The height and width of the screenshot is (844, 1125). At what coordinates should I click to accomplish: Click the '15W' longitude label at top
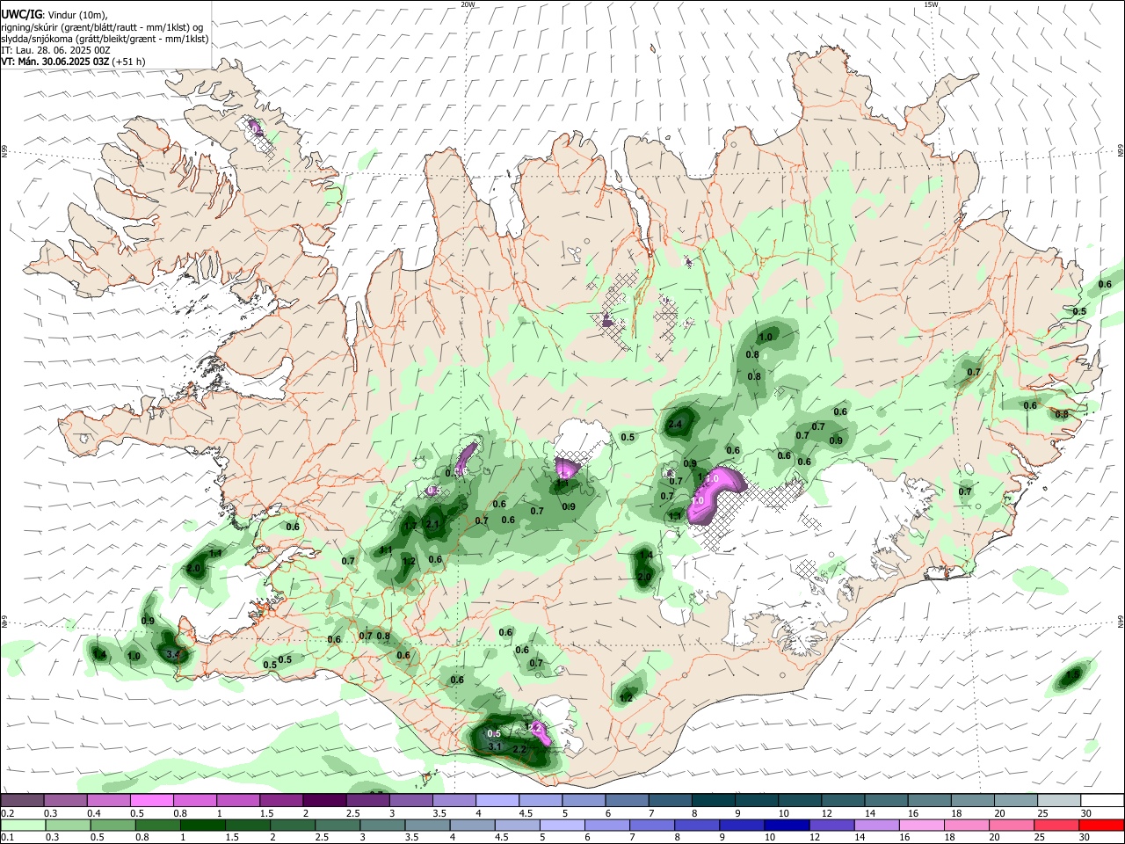931,4
